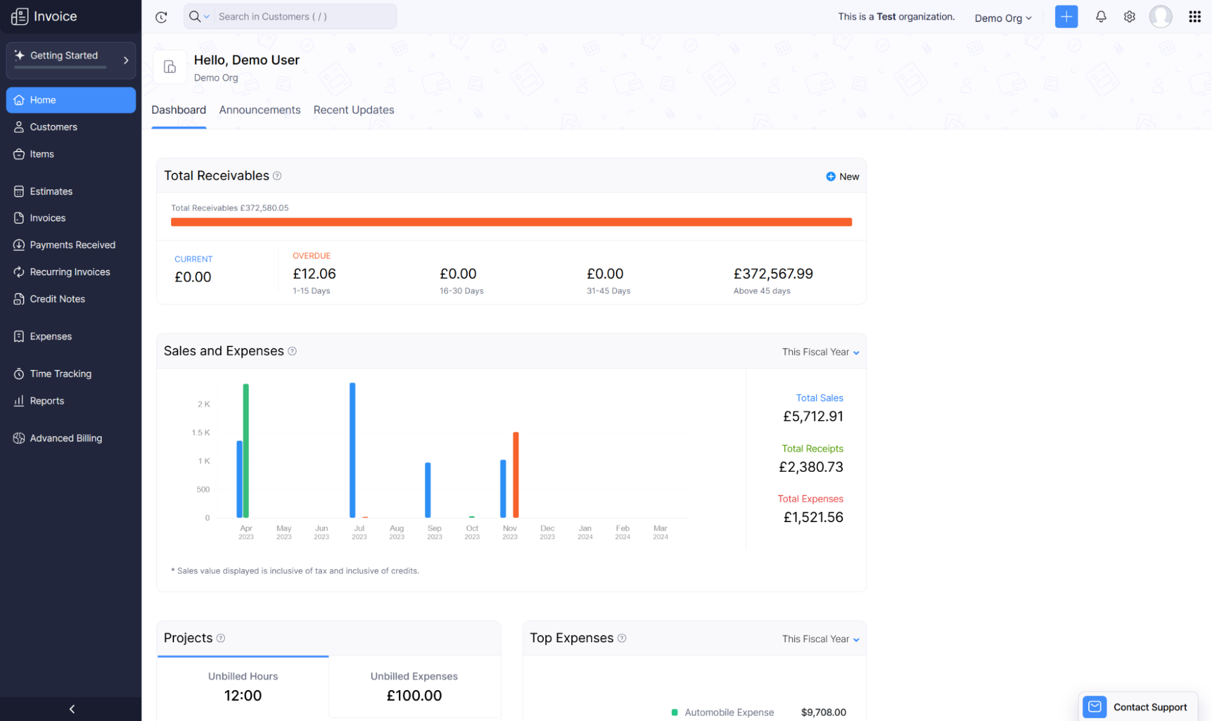Open settings with the gear icon

click(1130, 16)
